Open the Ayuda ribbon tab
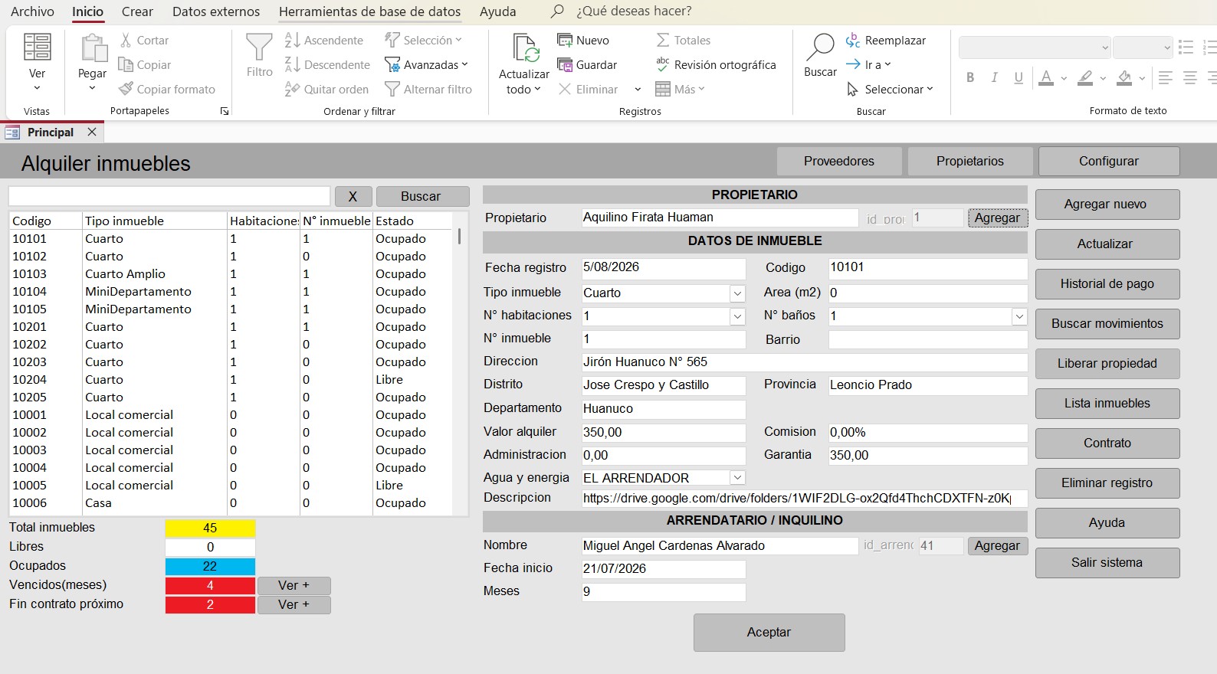The image size is (1217, 674). click(498, 11)
